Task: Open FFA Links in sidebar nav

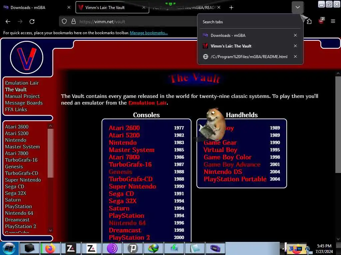Action: click(x=16, y=110)
